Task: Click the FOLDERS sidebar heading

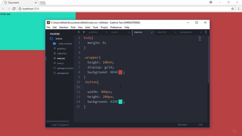Action: pyautogui.click(x=54, y=34)
